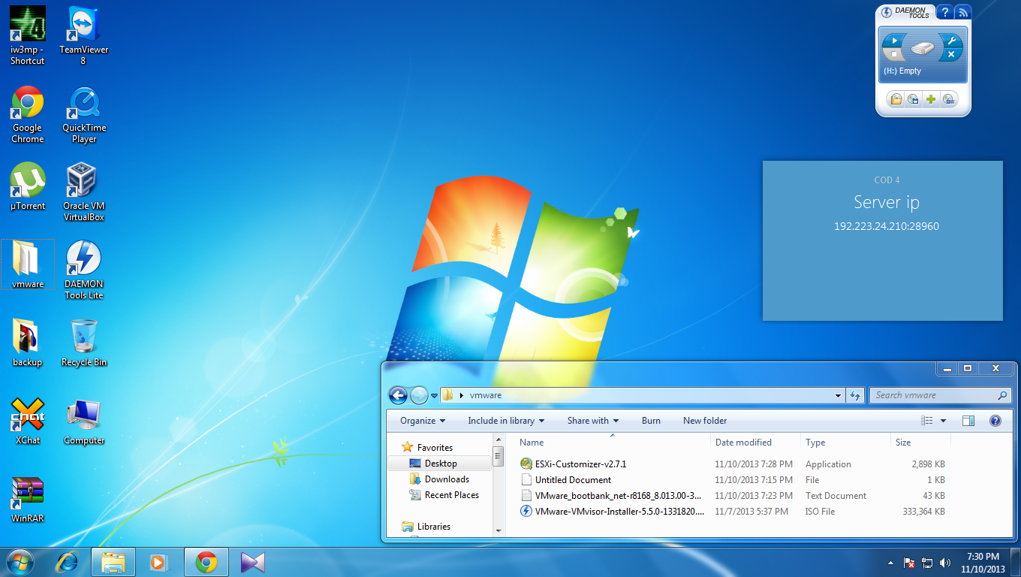The width and height of the screenshot is (1021, 577).
Task: Click the Explorer refresh button
Action: point(854,395)
